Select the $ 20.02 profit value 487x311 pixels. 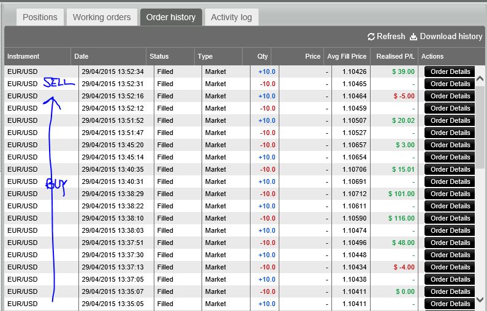click(x=403, y=120)
